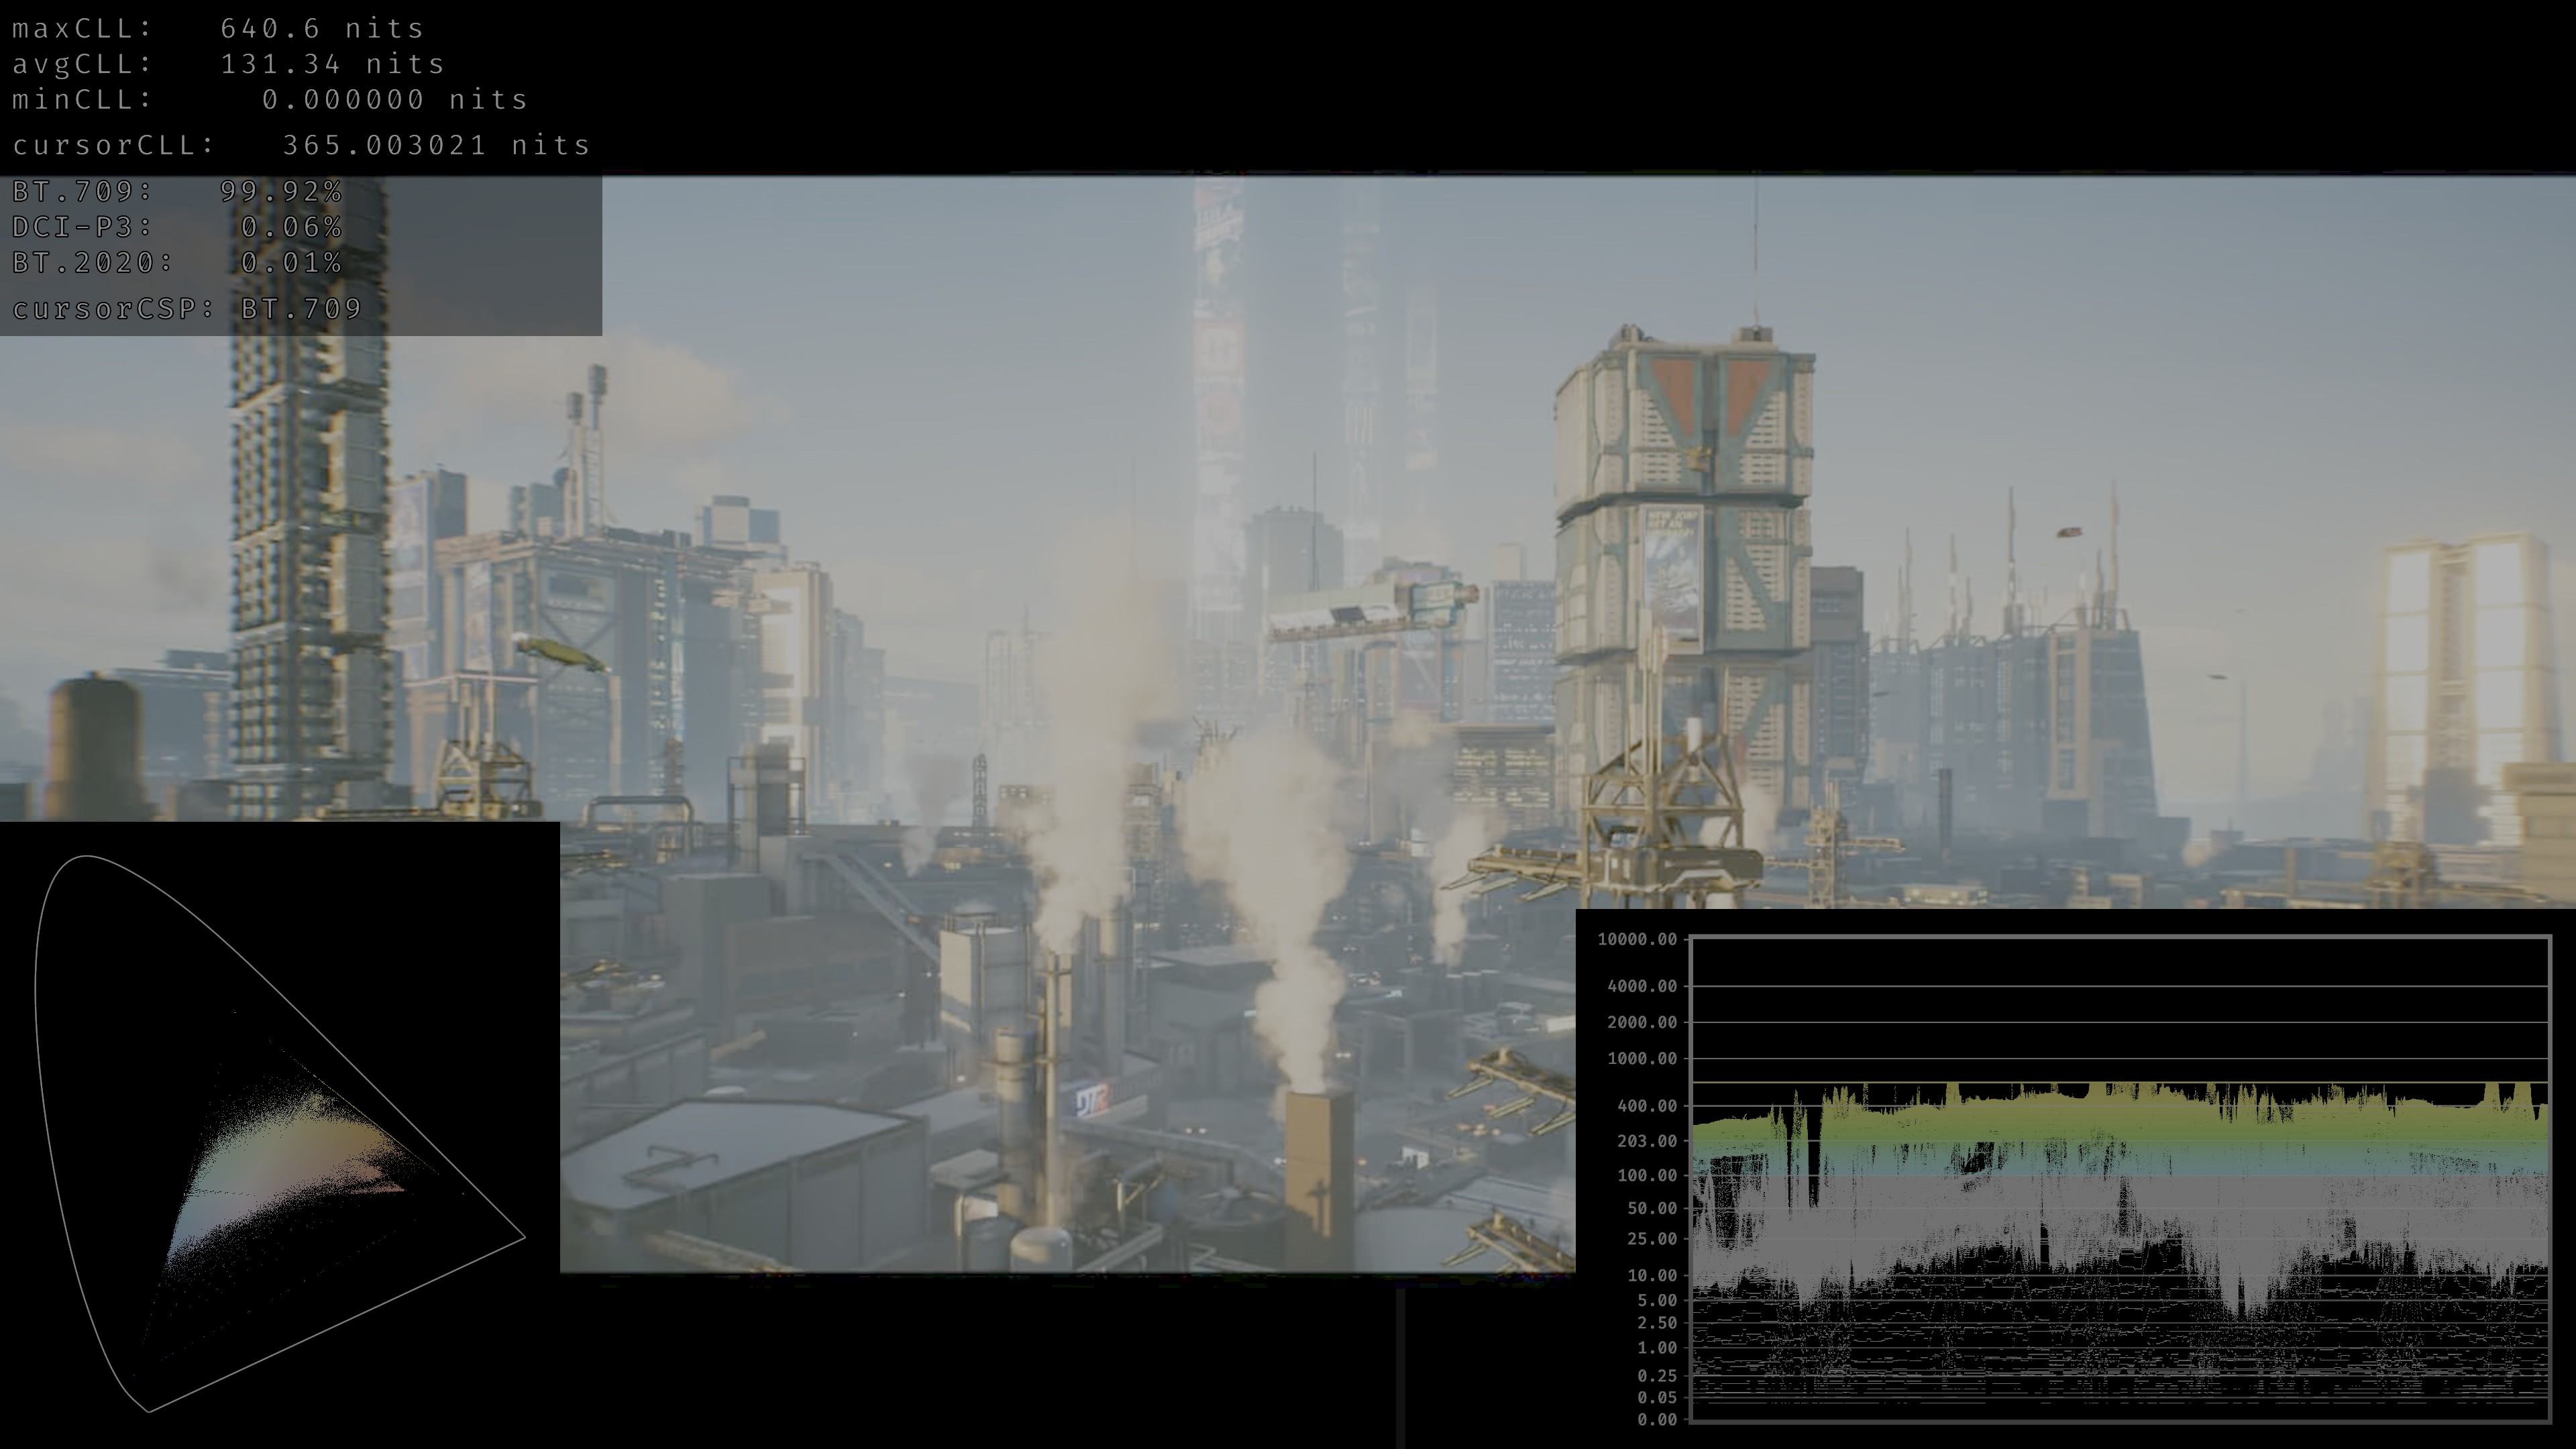2576x1449 pixels.
Task: Select the 0.00 waveform axis label
Action: (x=1657, y=1420)
